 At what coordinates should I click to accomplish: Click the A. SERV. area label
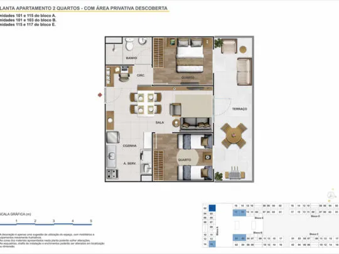[x=129, y=164]
